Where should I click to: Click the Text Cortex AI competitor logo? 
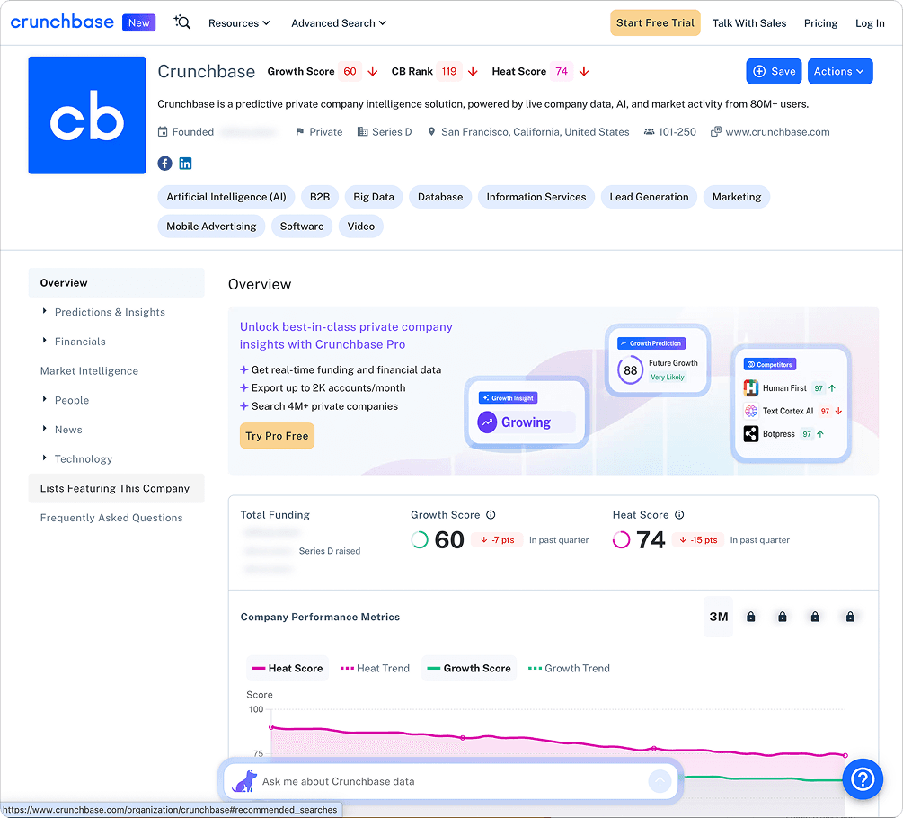pyautogui.click(x=751, y=411)
